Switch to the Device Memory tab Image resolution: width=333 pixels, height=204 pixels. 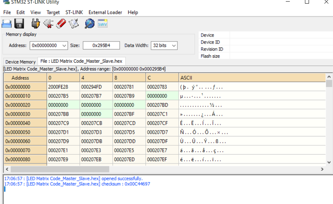pos(20,62)
